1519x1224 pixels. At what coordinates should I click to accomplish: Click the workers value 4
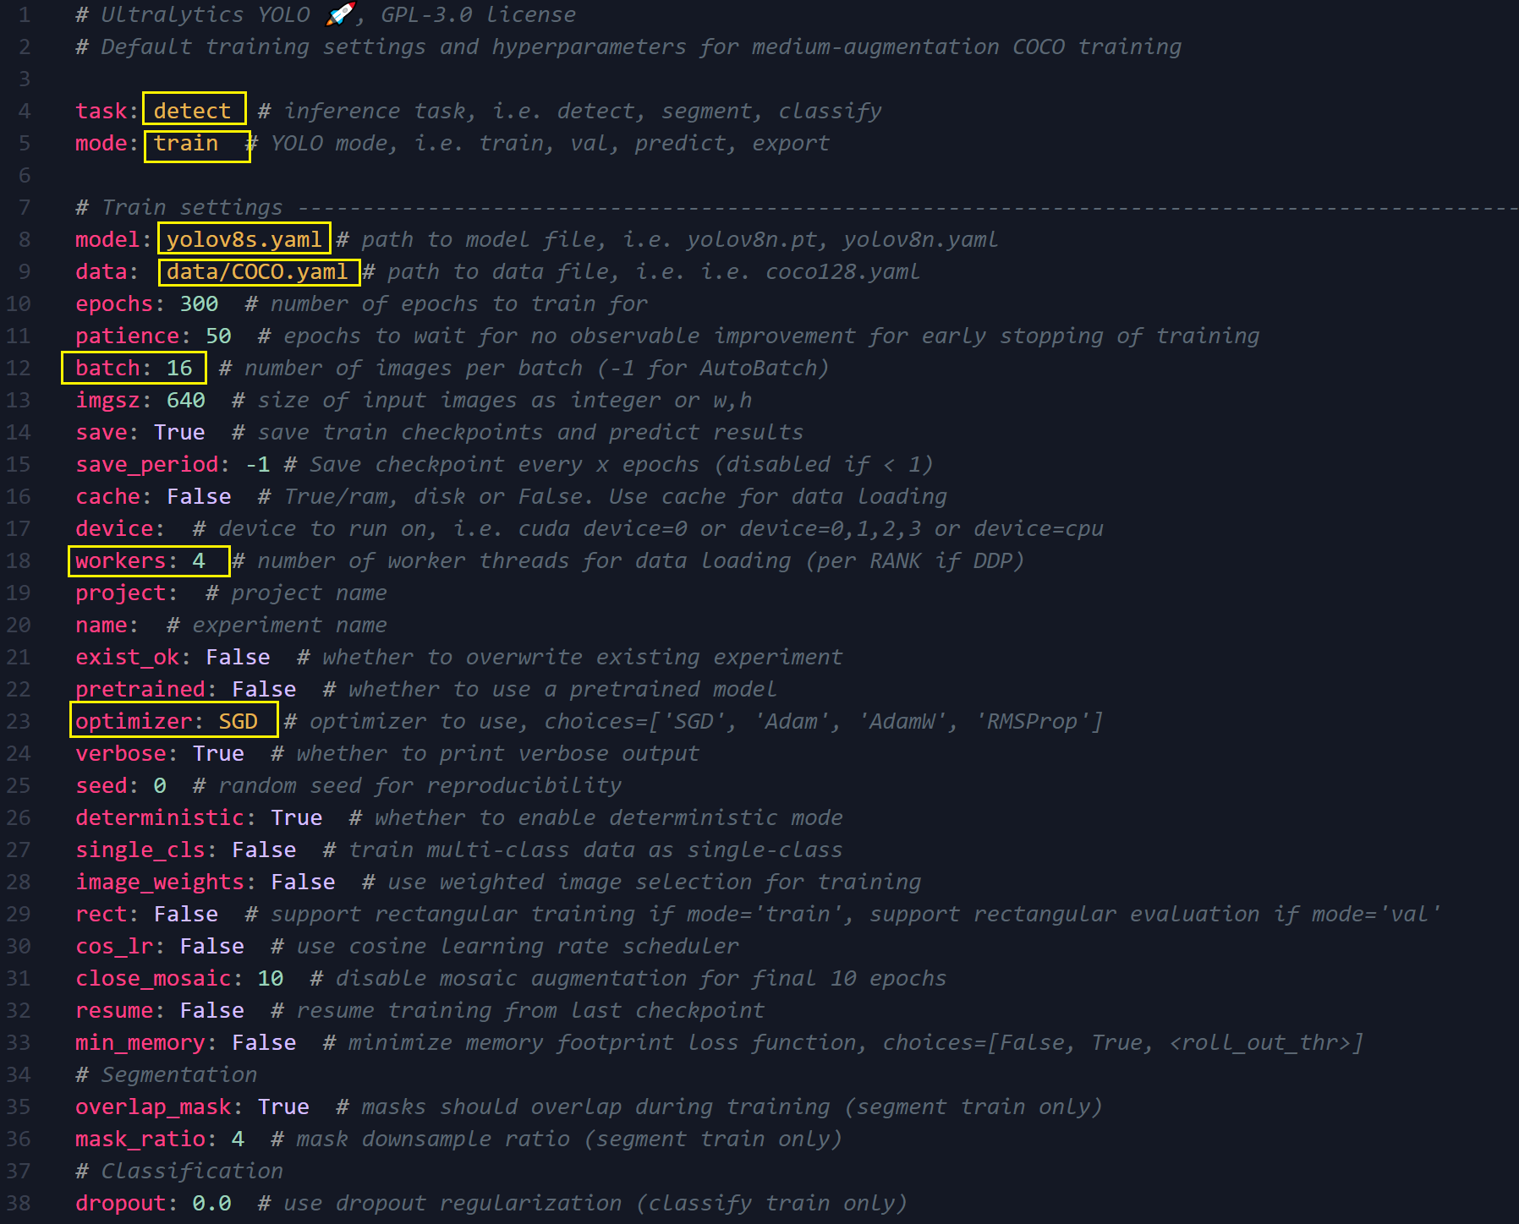click(x=199, y=560)
